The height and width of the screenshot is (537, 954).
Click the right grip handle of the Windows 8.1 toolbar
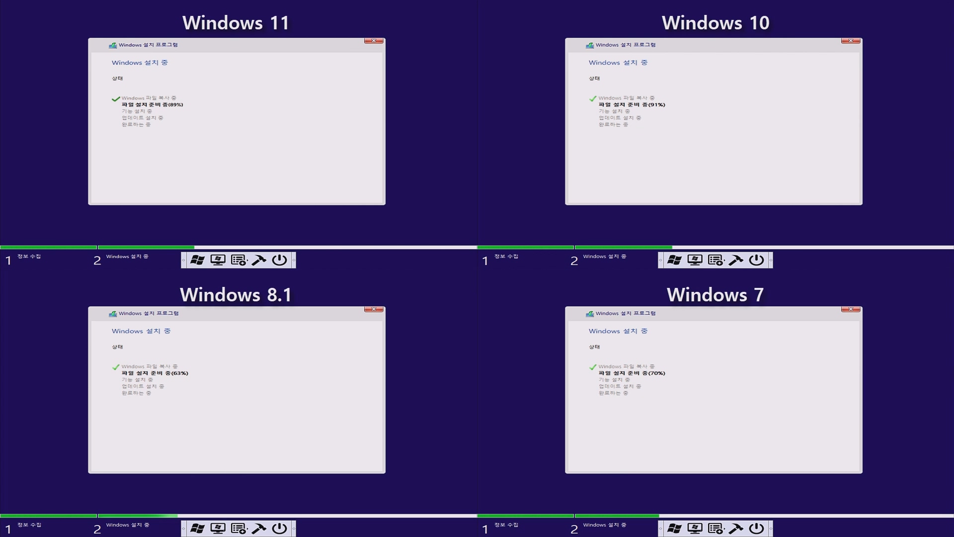pyautogui.click(x=294, y=529)
